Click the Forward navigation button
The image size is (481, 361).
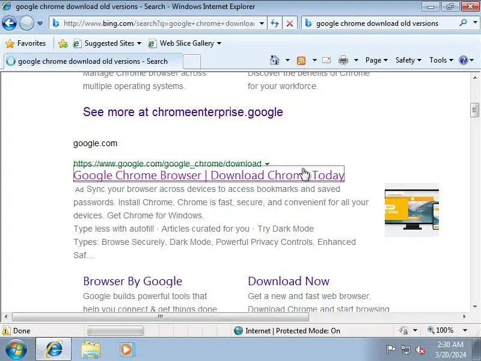[26, 23]
